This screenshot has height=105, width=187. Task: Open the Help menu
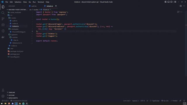pos(47,2)
